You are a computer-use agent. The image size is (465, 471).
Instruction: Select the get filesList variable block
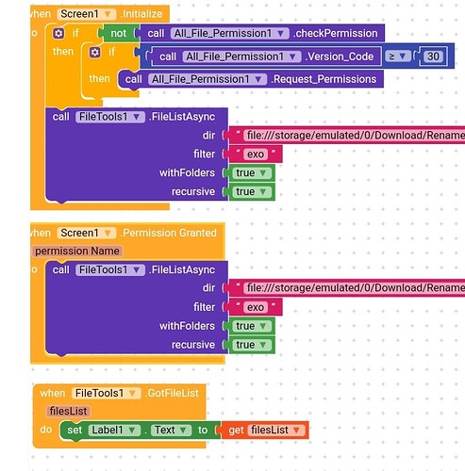[x=265, y=430]
